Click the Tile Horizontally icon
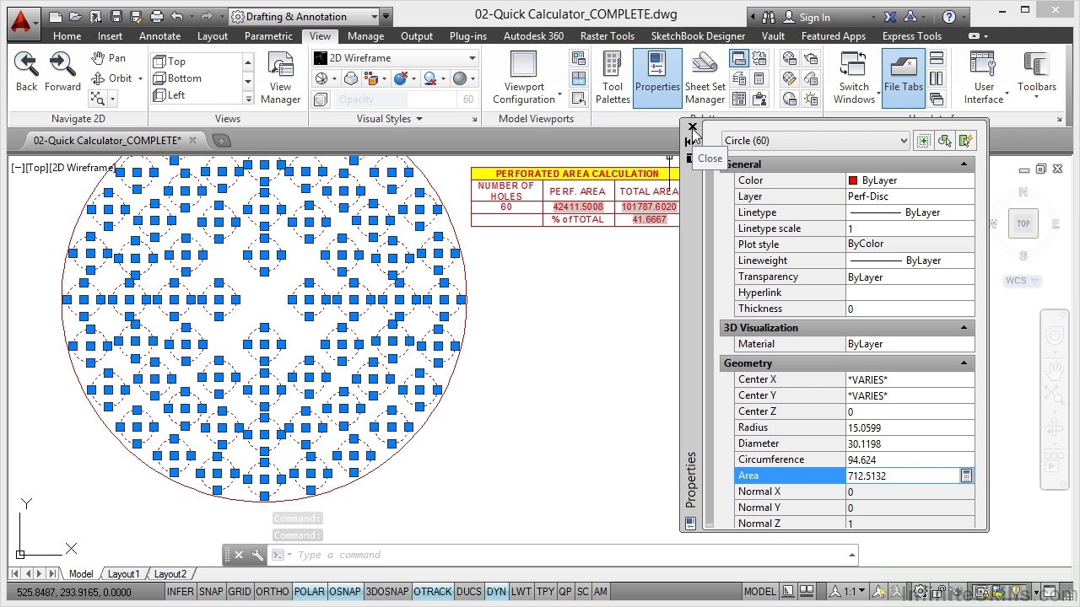The width and height of the screenshot is (1080, 607). click(x=937, y=58)
